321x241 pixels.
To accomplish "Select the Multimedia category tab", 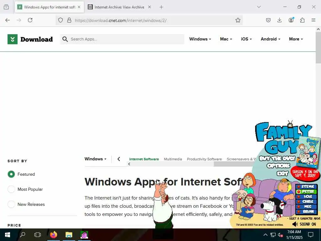I will coord(173,159).
